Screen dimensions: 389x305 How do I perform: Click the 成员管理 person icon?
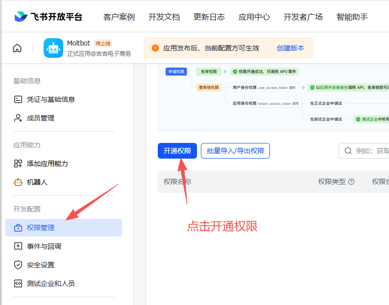click(x=18, y=118)
